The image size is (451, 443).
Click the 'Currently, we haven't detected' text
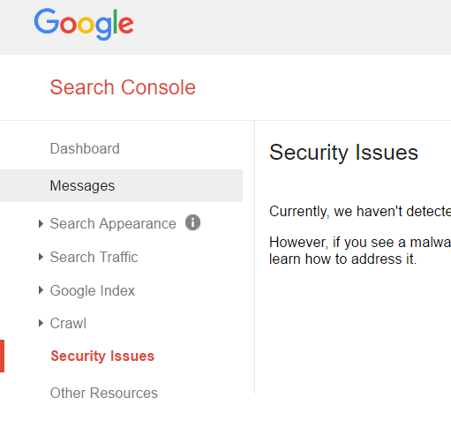click(x=360, y=212)
